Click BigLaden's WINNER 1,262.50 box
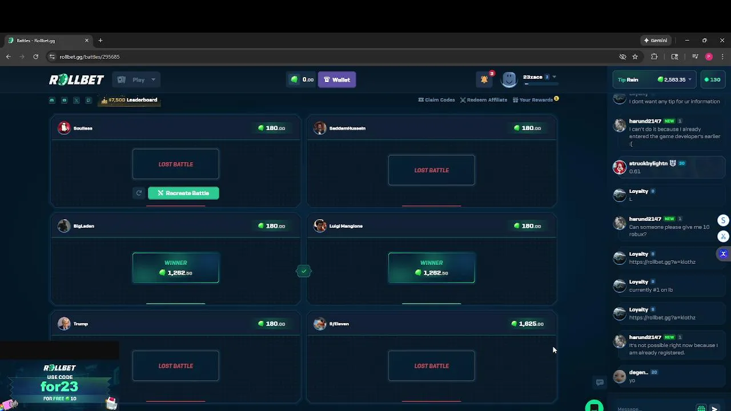Image resolution: width=731 pixels, height=411 pixels. click(x=175, y=268)
